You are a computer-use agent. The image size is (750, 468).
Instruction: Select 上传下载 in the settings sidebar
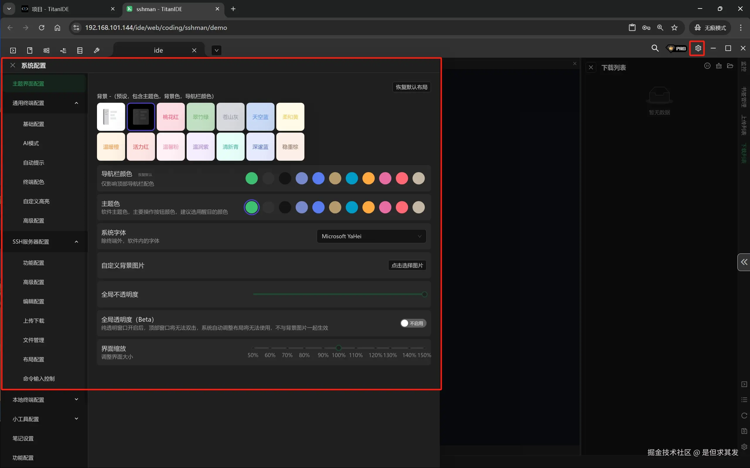click(x=33, y=321)
